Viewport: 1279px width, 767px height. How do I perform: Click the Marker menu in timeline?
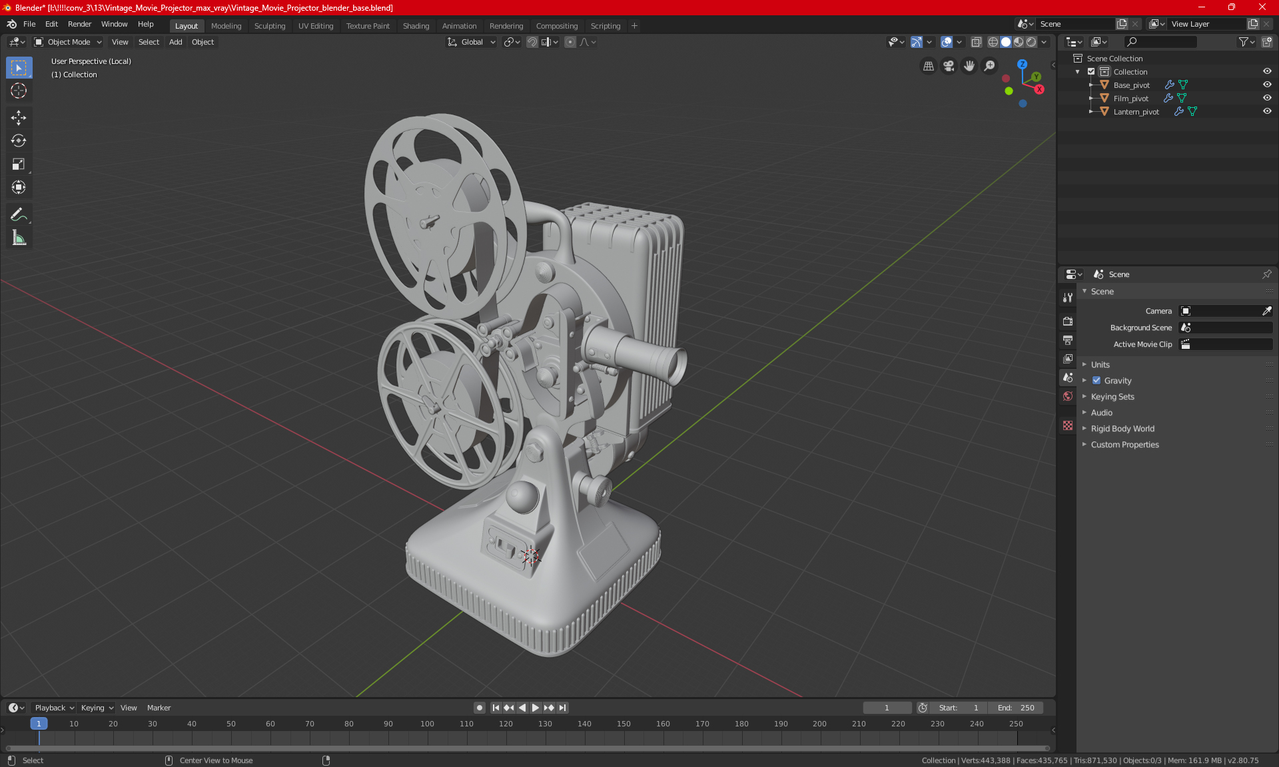[x=159, y=708]
